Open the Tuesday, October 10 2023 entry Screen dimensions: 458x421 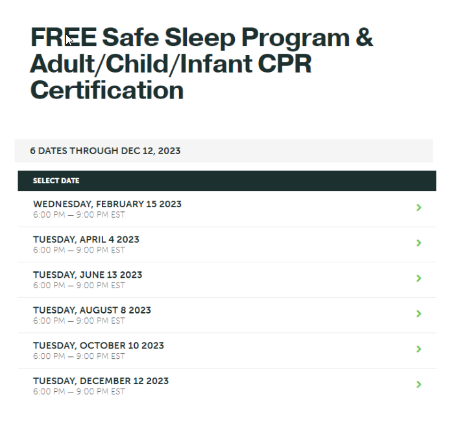coord(227,350)
